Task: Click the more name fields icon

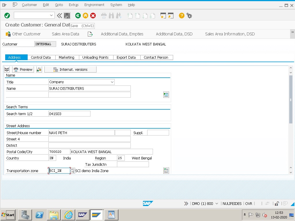Action: pyautogui.click(x=166, y=94)
